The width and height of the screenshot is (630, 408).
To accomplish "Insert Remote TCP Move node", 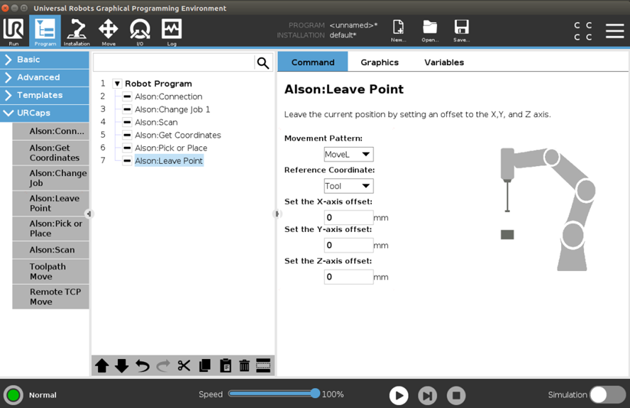I will pyautogui.click(x=50, y=297).
